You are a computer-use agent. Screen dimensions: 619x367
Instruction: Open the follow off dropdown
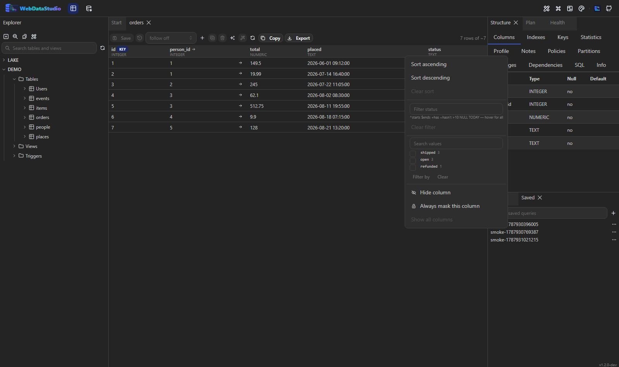point(171,38)
